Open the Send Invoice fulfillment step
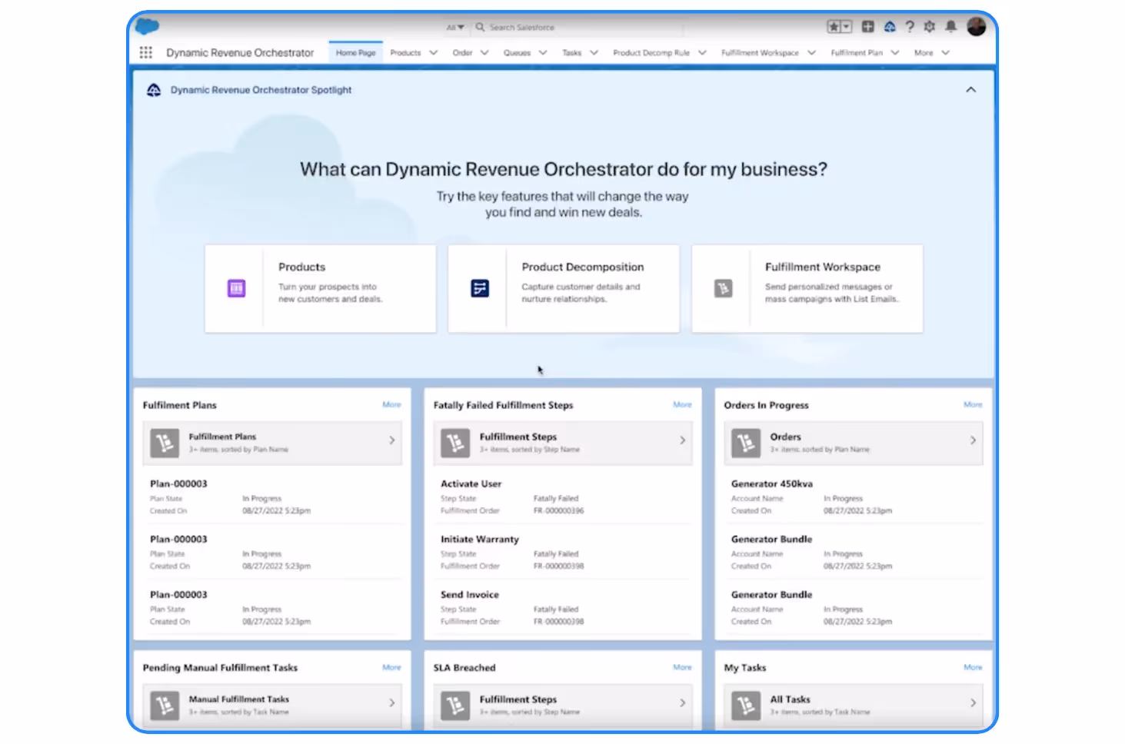 coord(469,594)
